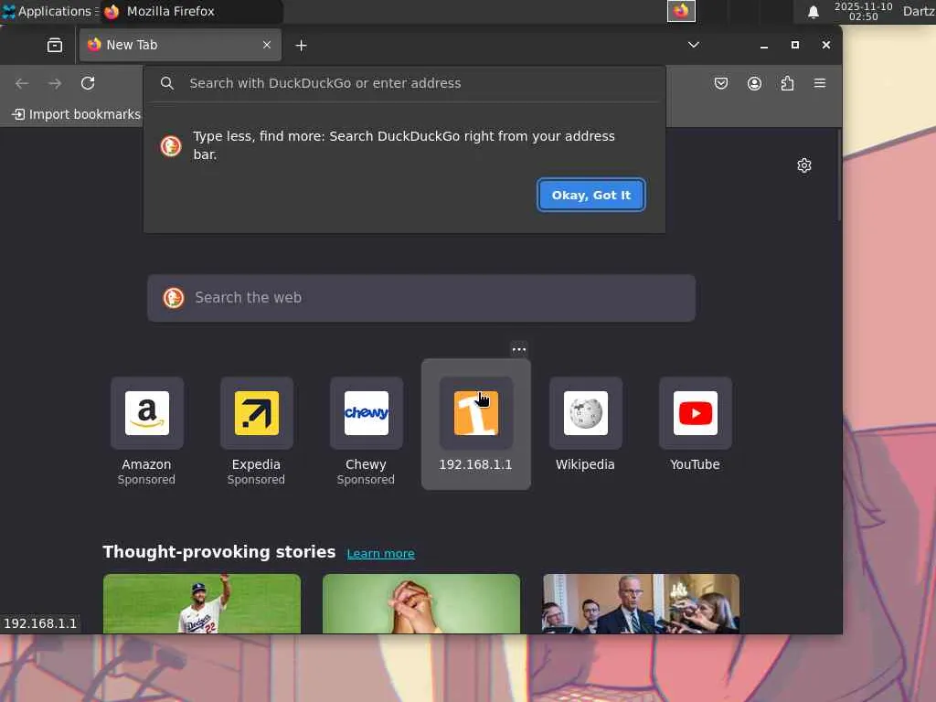
Task: Click DuckDuckGo logo in web search box
Action: click(x=174, y=297)
